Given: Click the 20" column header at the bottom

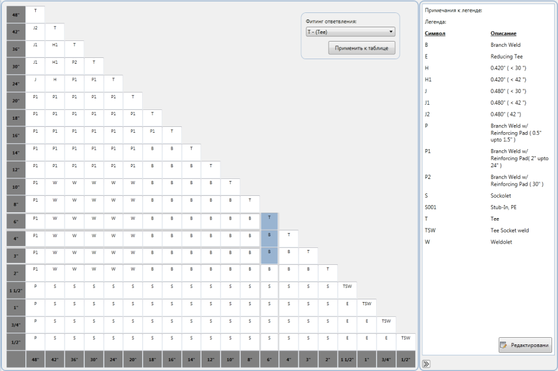Looking at the screenshot, I should (133, 359).
